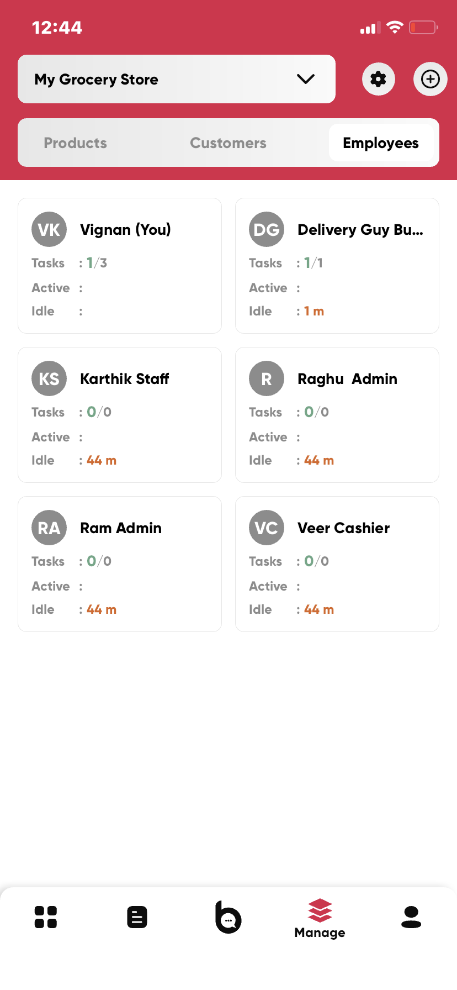Go to the profile person icon

coord(411,917)
